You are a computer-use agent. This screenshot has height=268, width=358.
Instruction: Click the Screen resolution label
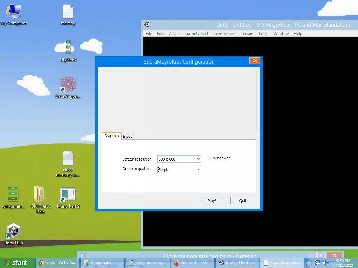(x=137, y=159)
